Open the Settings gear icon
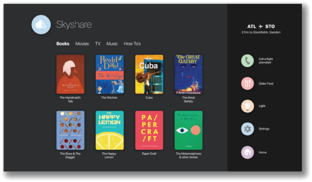 pyautogui.click(x=247, y=129)
